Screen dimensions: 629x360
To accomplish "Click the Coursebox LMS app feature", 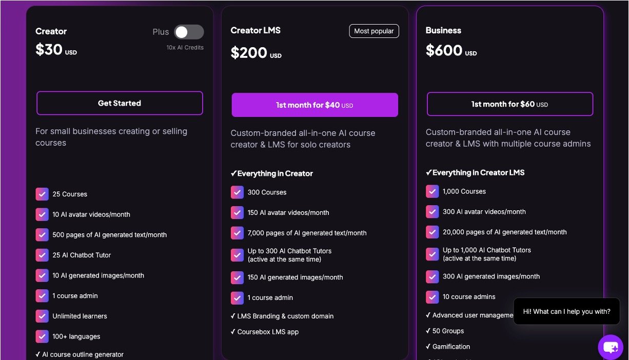I will point(268,332).
